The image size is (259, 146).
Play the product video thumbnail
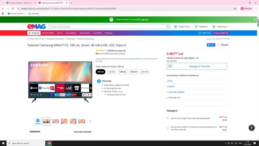point(38,121)
